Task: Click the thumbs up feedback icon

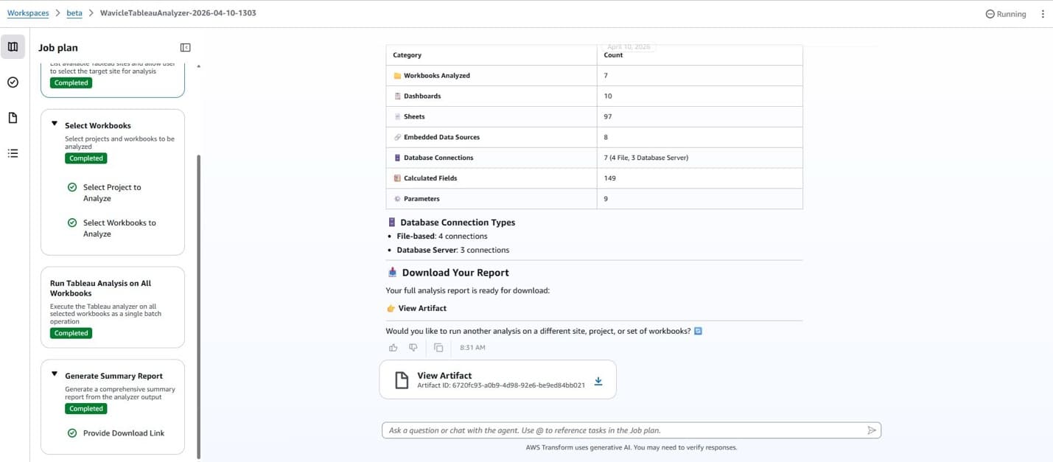Action: [393, 348]
